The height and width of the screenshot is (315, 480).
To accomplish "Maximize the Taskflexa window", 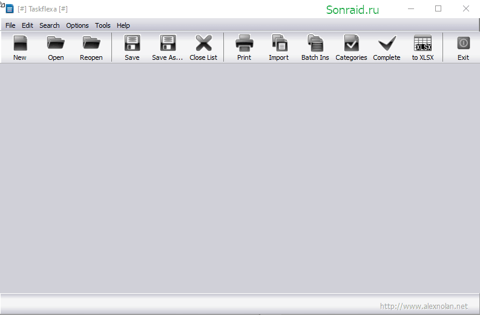I will pos(438,9).
